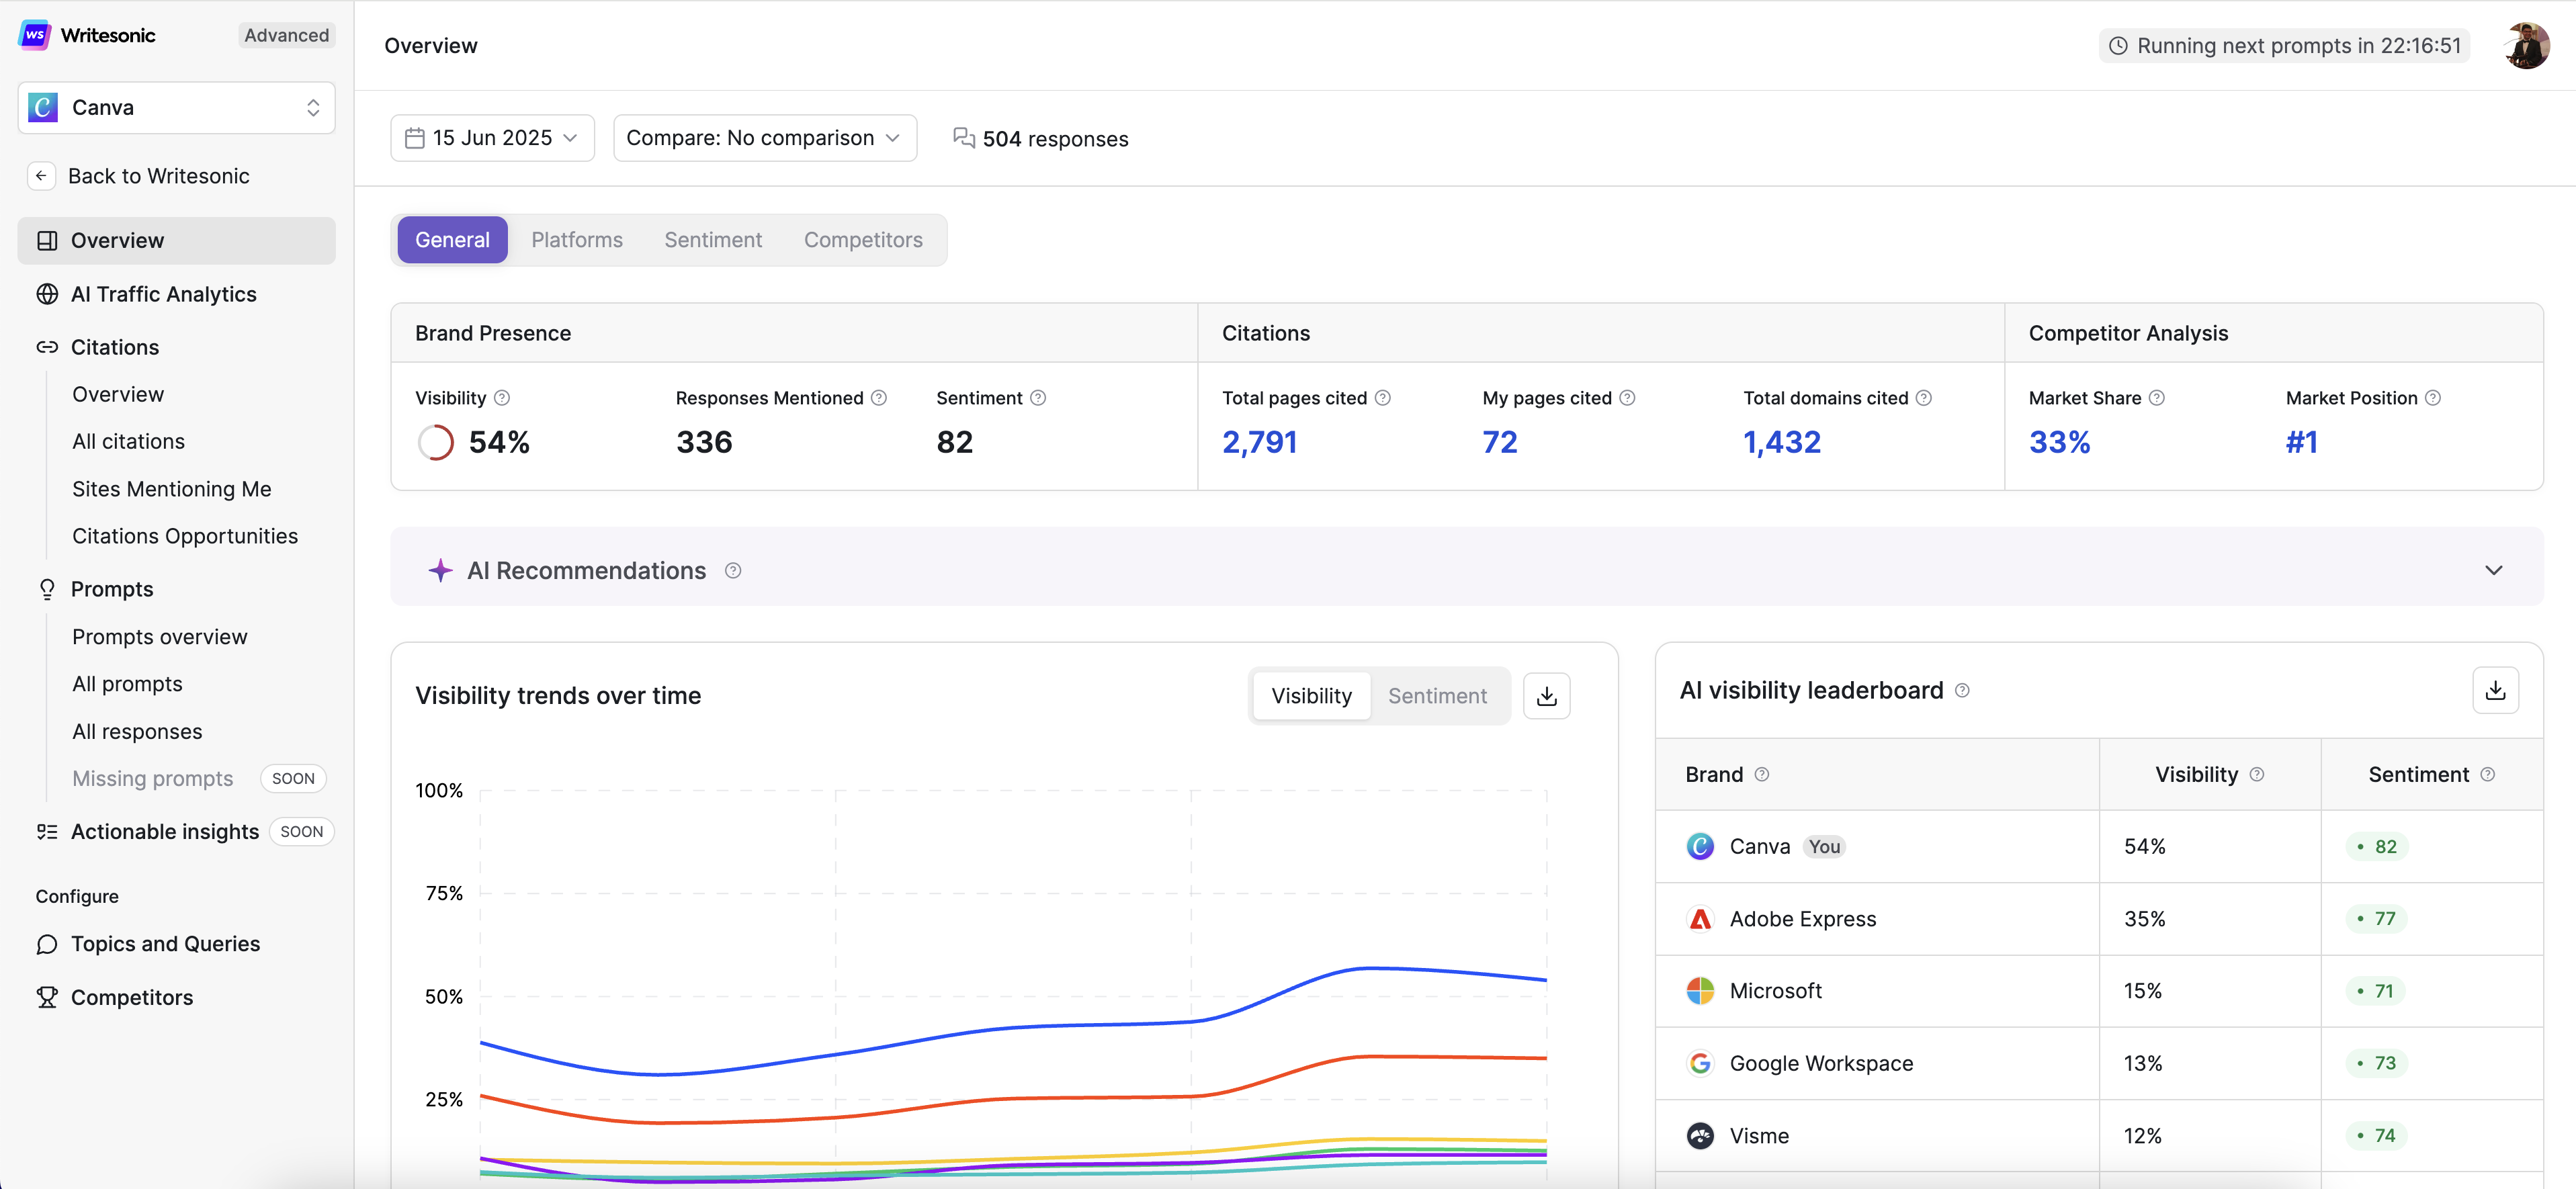Toggle chart to Visibility view

click(x=1311, y=696)
